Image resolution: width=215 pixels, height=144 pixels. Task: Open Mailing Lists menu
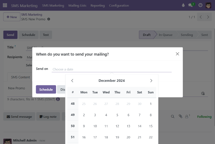click(x=77, y=6)
